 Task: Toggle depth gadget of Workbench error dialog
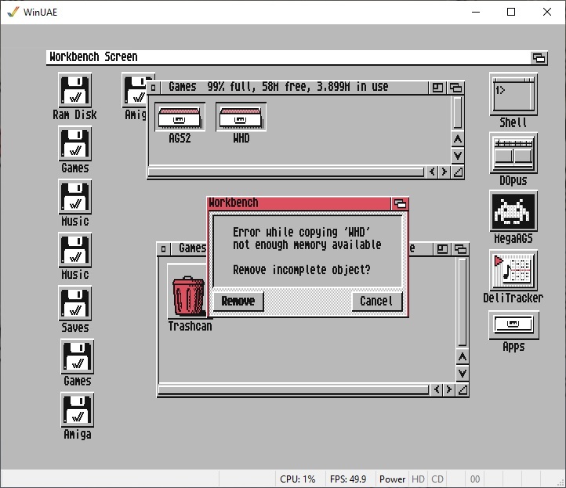[x=400, y=204]
